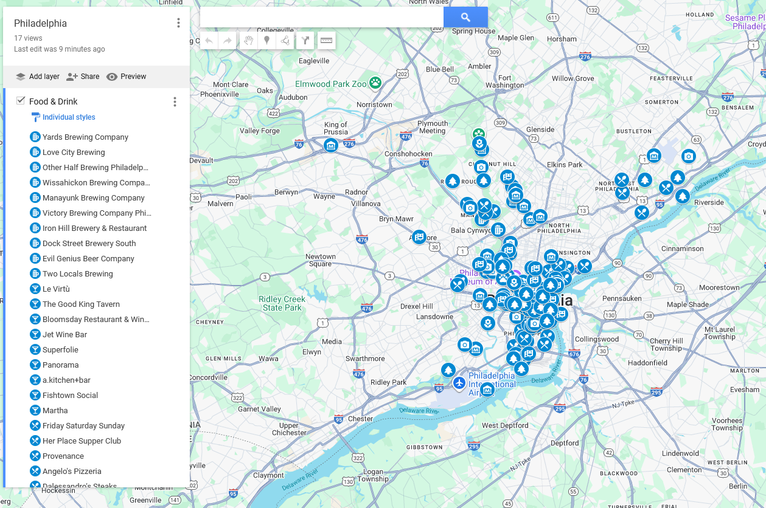Select the Add marker tool

coord(266,40)
